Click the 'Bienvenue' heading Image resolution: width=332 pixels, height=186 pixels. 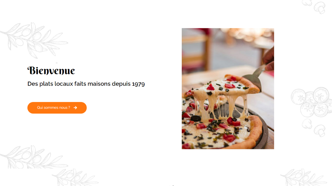[x=51, y=71]
